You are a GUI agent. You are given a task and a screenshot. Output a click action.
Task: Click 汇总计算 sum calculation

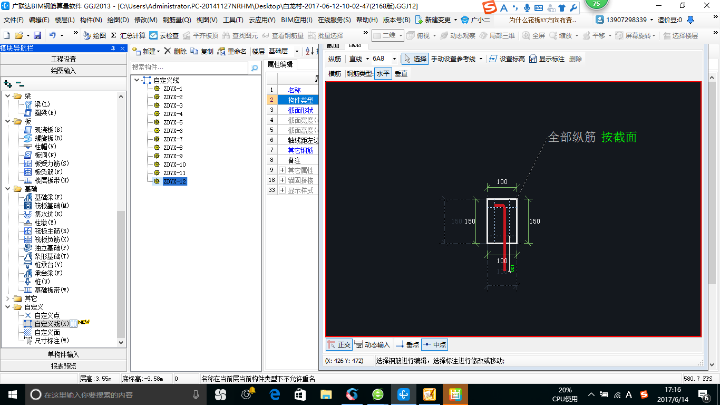(x=128, y=35)
